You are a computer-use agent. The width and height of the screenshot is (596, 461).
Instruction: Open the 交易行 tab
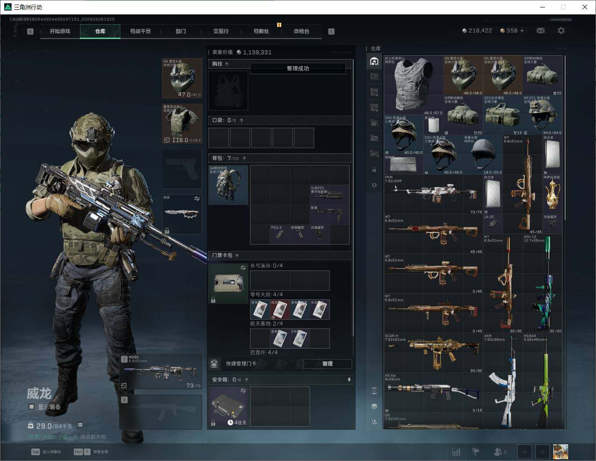click(x=221, y=31)
